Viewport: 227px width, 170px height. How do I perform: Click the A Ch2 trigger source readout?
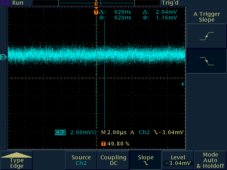coord(140,132)
